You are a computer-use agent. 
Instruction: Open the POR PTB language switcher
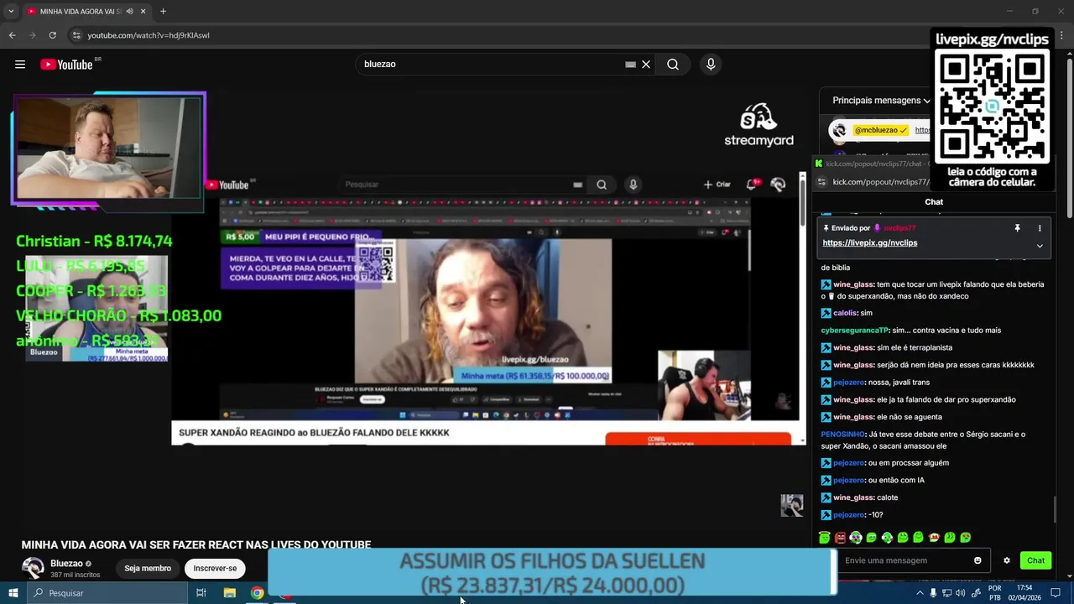pyautogui.click(x=995, y=593)
